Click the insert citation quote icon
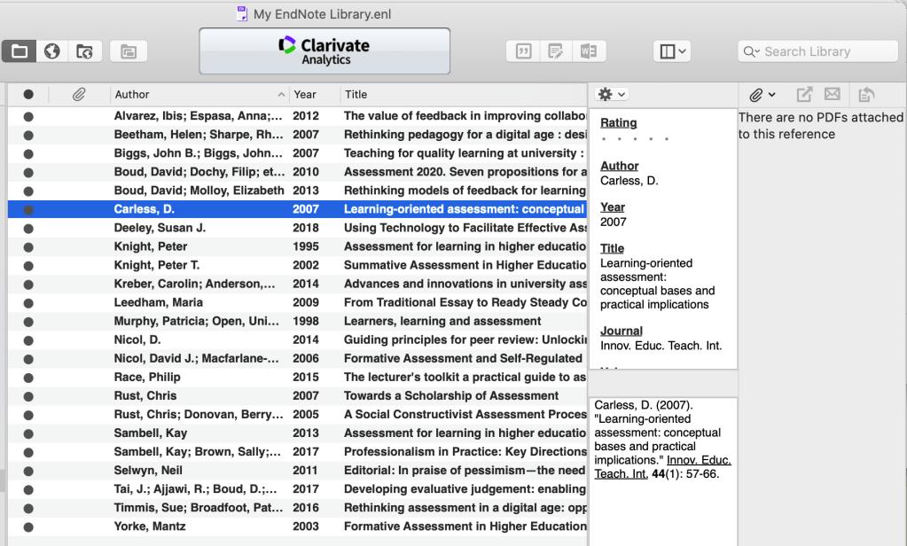 pos(523,51)
